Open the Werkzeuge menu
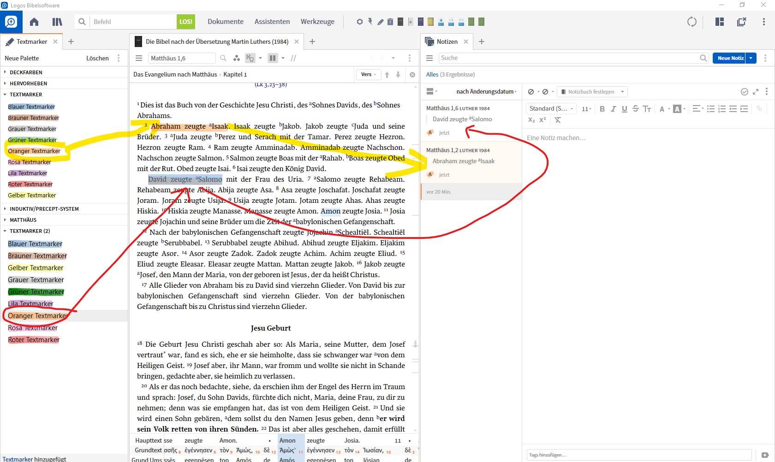This screenshot has height=462, width=775. coord(317,22)
